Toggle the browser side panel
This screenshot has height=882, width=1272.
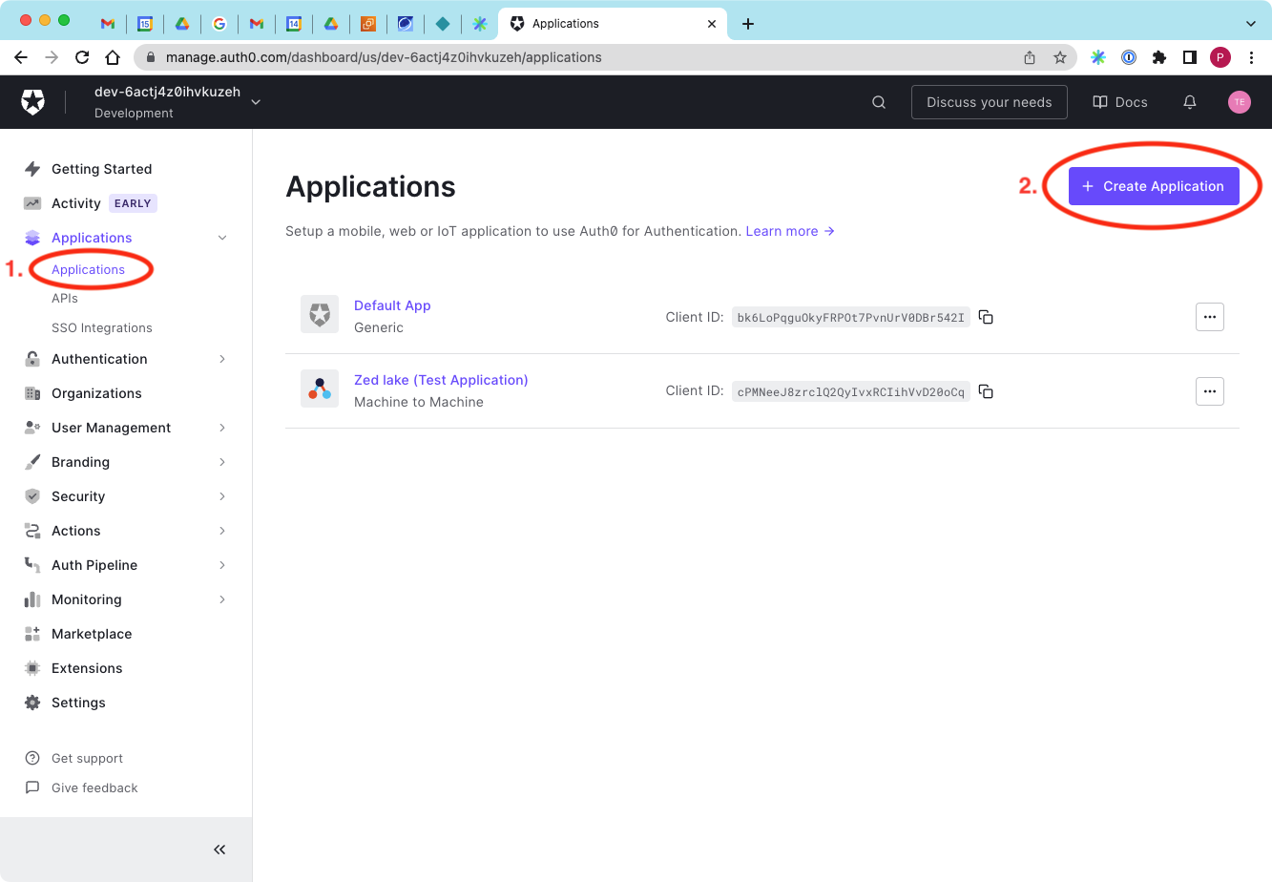click(x=1190, y=57)
